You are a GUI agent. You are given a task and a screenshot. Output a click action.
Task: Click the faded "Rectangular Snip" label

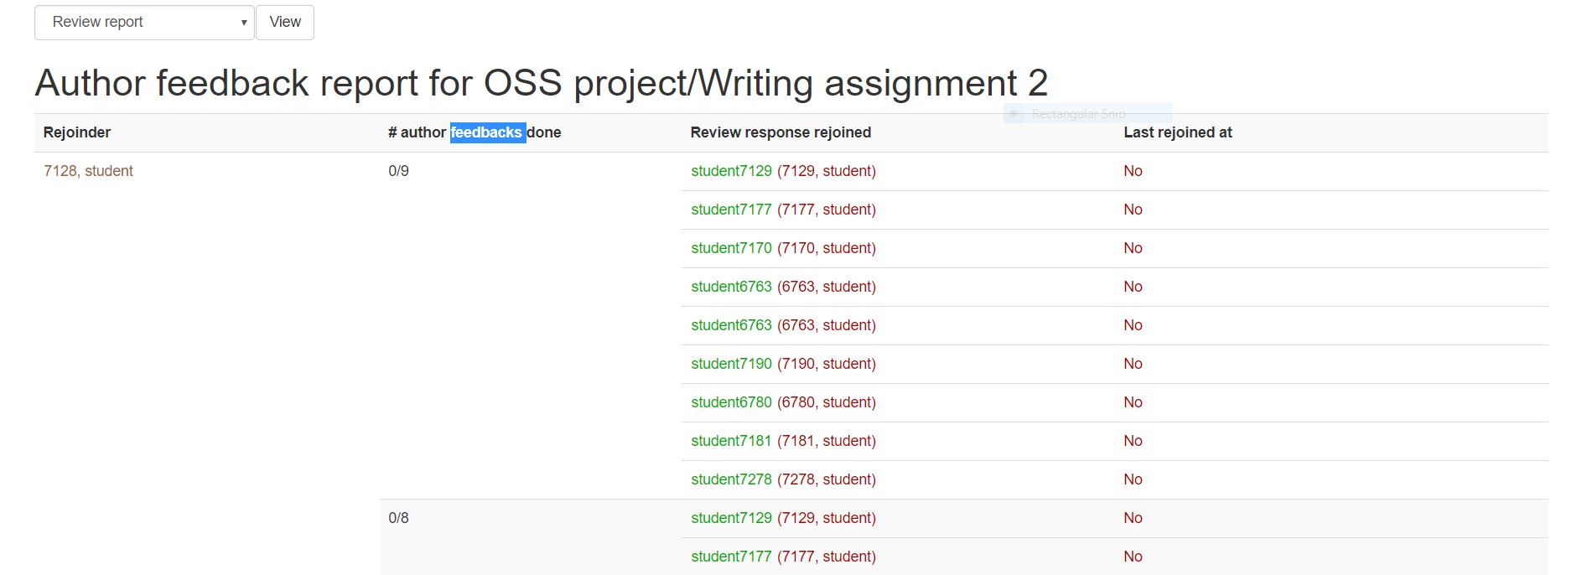click(x=1078, y=114)
